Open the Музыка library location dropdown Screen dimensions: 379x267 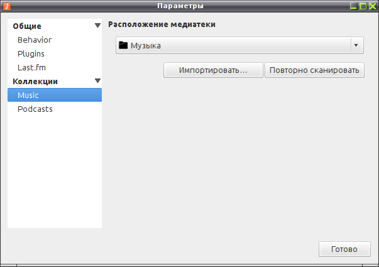(239, 45)
